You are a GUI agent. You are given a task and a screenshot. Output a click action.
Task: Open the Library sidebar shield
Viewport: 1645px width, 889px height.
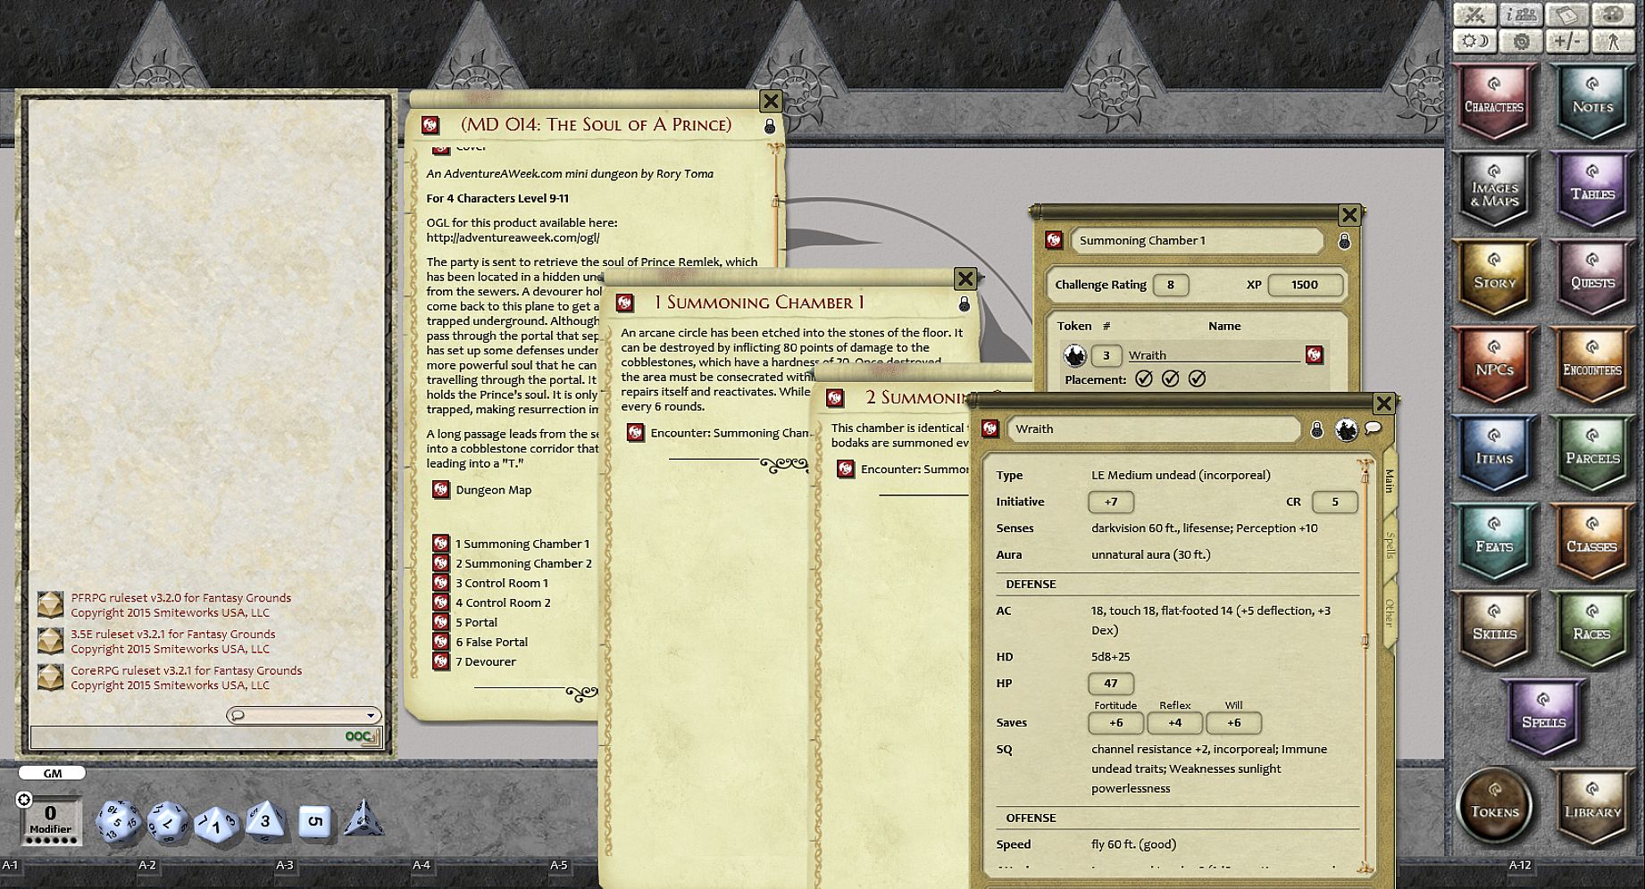1592,806
